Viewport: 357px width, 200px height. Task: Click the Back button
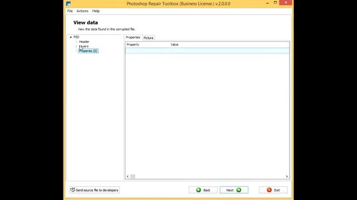tap(203, 190)
